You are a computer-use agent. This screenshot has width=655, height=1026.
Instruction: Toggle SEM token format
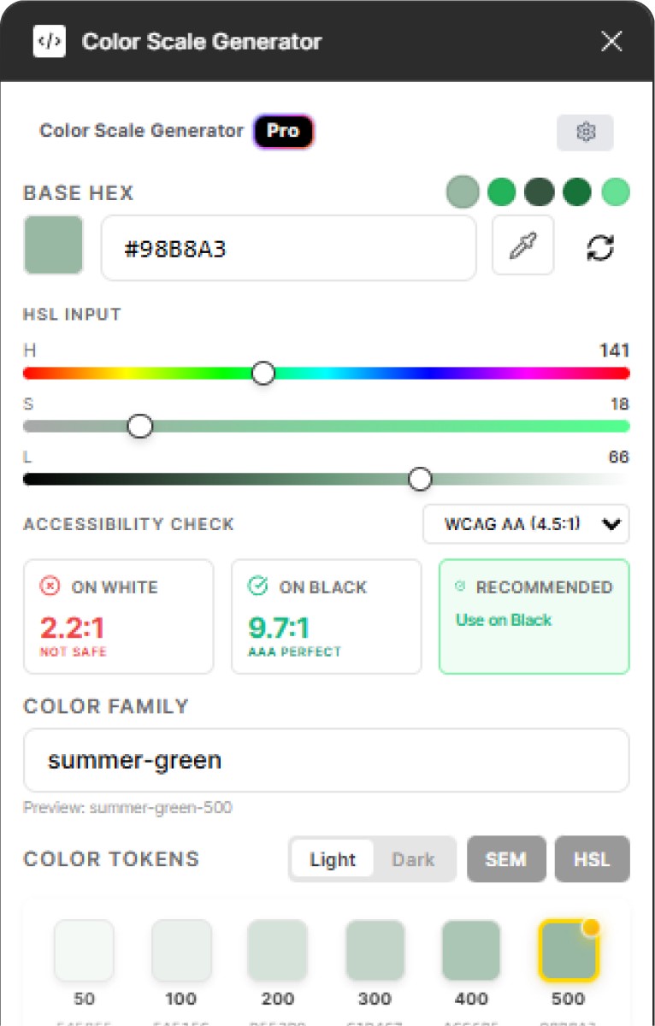click(506, 859)
